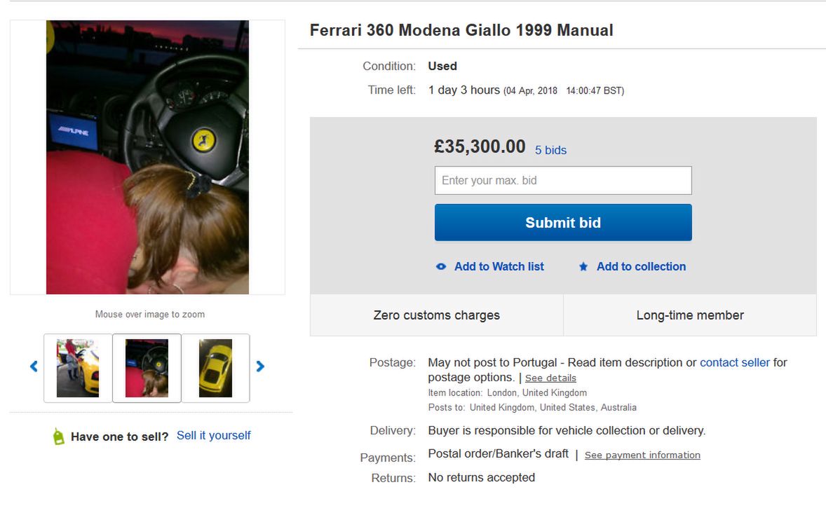Focus the Enter your max. bid field
Image resolution: width=826 pixels, height=515 pixels.
tap(563, 181)
